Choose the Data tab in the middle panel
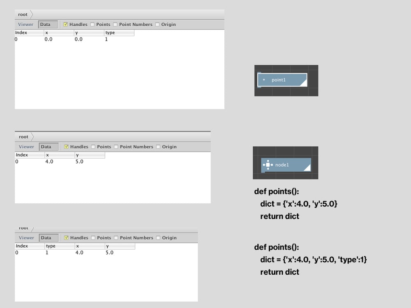This screenshot has width=411, height=308. point(49,147)
